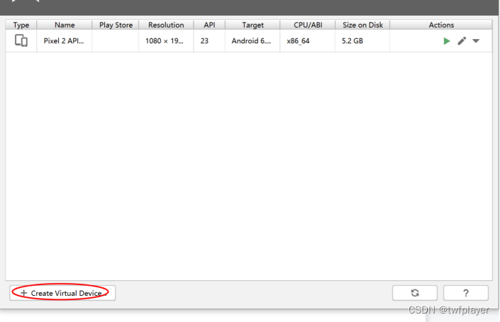Sort by the Size on Disk column header
This screenshot has width=500, height=322.
pos(362,25)
